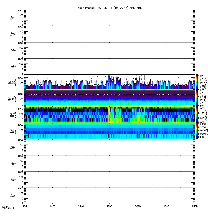Click the "<|mV/m|>" color bar unit label

(x=206, y=115)
